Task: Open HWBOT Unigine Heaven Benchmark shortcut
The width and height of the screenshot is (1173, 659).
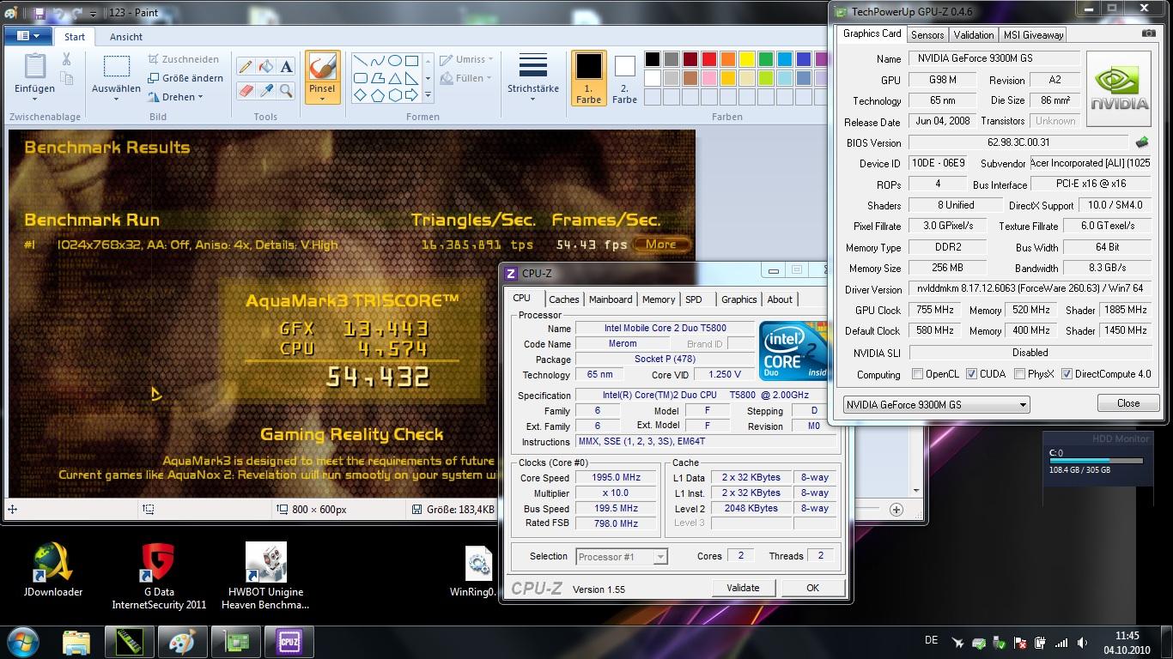Action: point(265,576)
